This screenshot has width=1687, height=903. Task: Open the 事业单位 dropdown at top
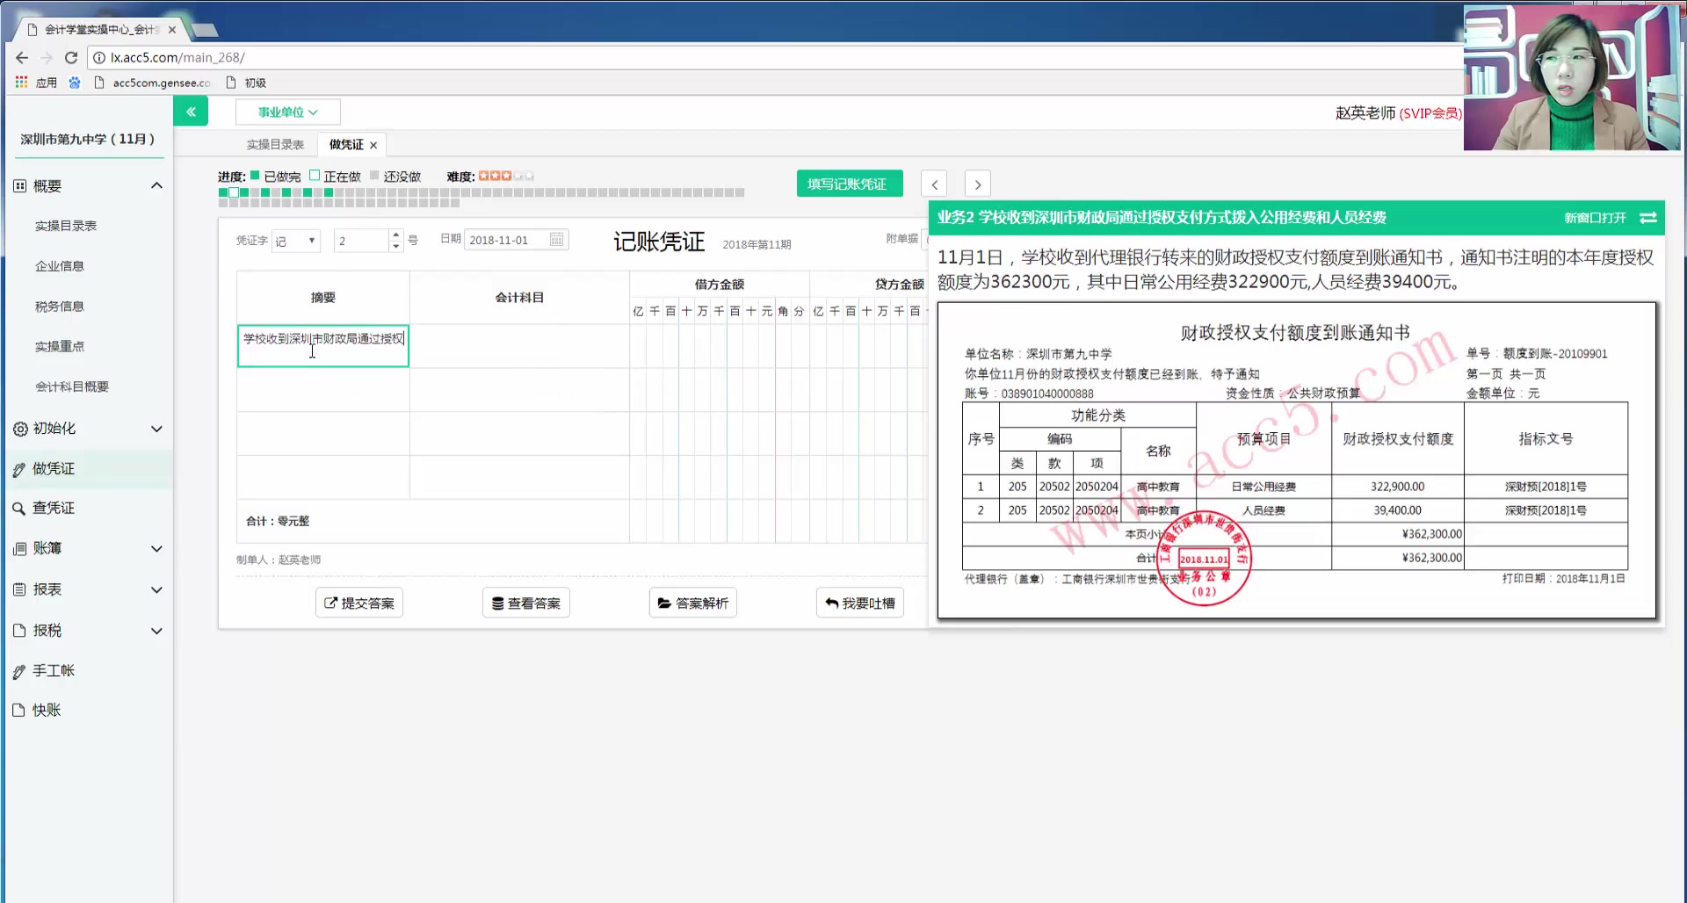[287, 112]
